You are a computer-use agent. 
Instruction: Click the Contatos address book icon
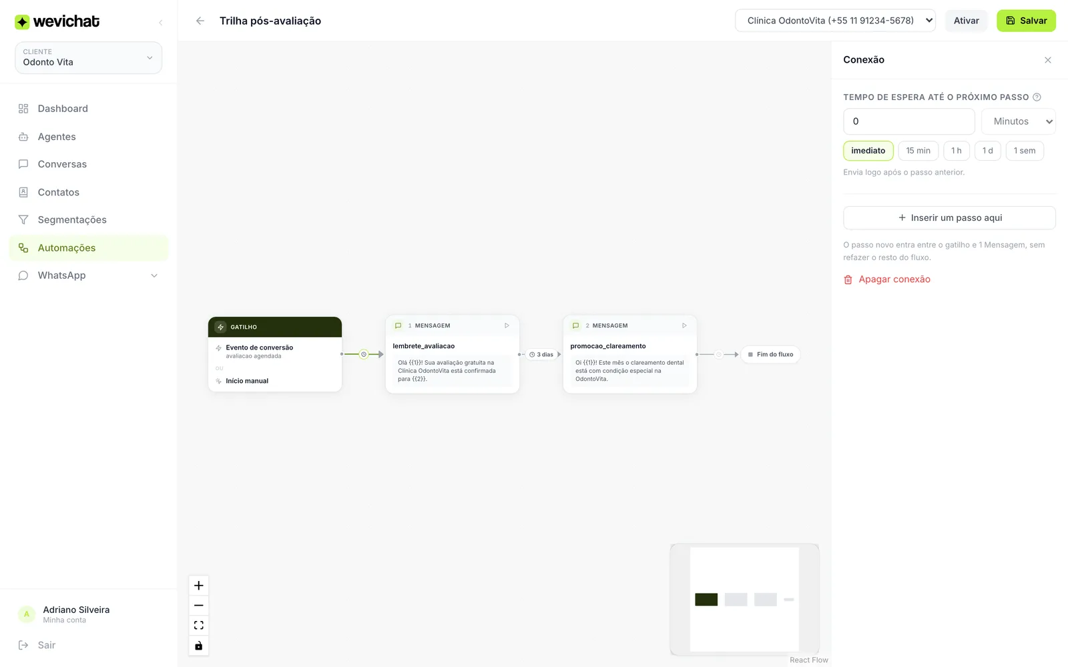click(23, 192)
